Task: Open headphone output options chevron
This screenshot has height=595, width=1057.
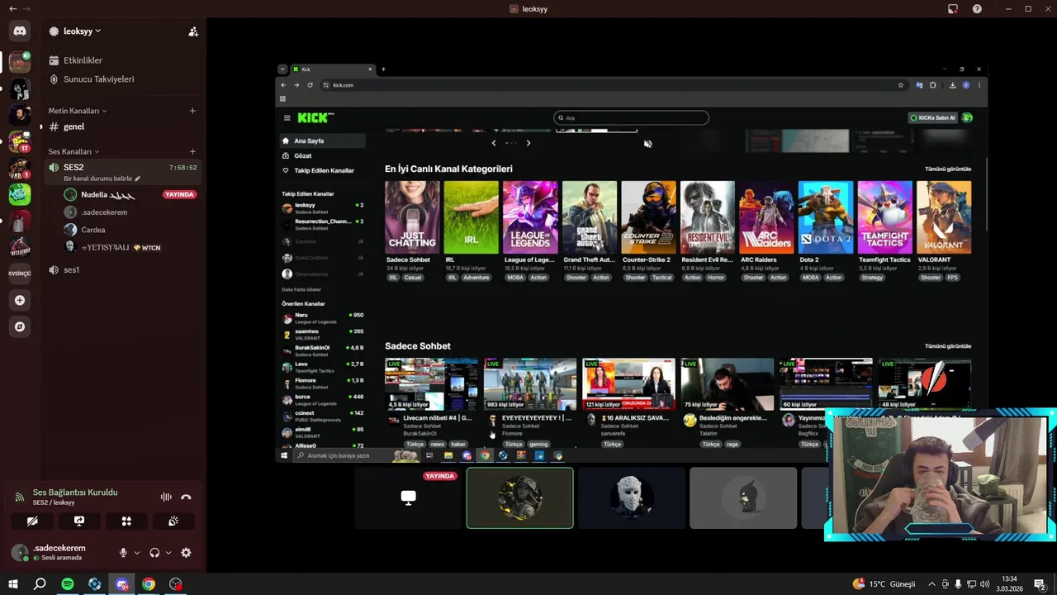Action: pos(168,553)
